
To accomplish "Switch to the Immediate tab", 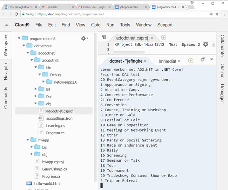I will (x=167, y=61).
